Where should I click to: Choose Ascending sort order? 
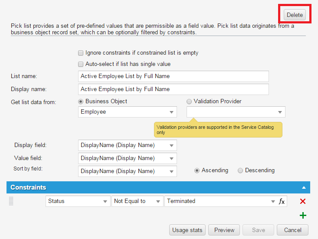pyautogui.click(x=197, y=170)
